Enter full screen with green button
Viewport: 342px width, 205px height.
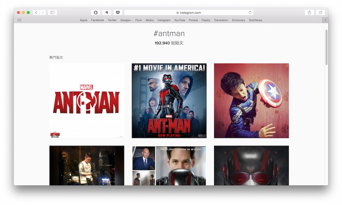(x=28, y=12)
